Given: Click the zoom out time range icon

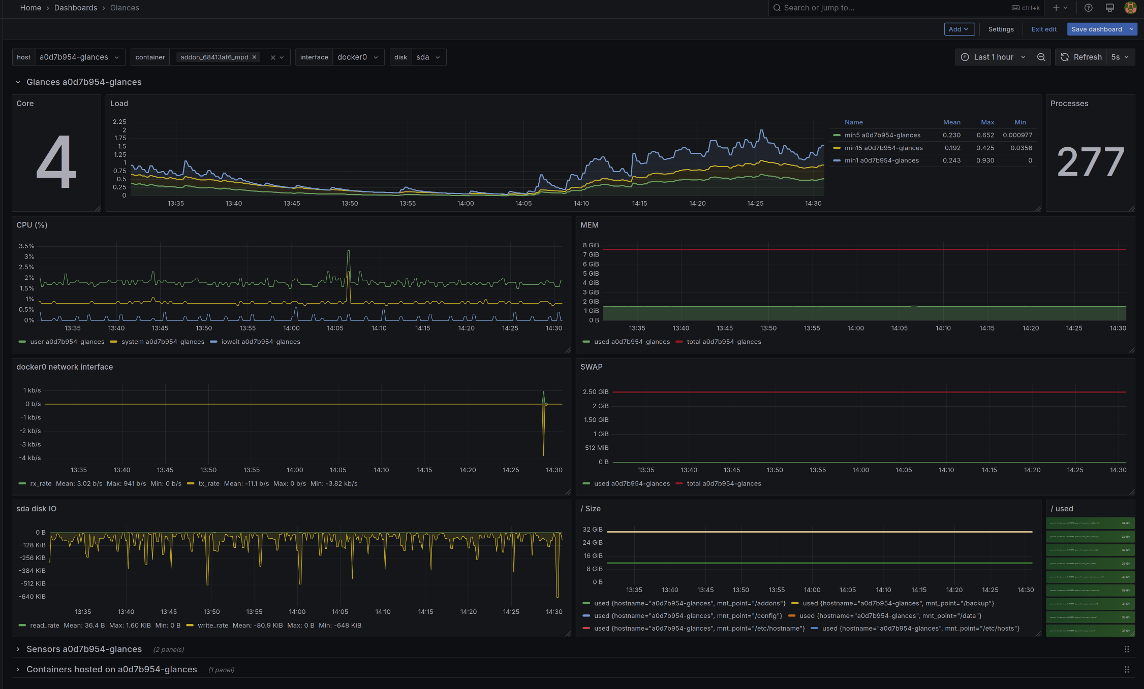Looking at the screenshot, I should click(x=1041, y=57).
